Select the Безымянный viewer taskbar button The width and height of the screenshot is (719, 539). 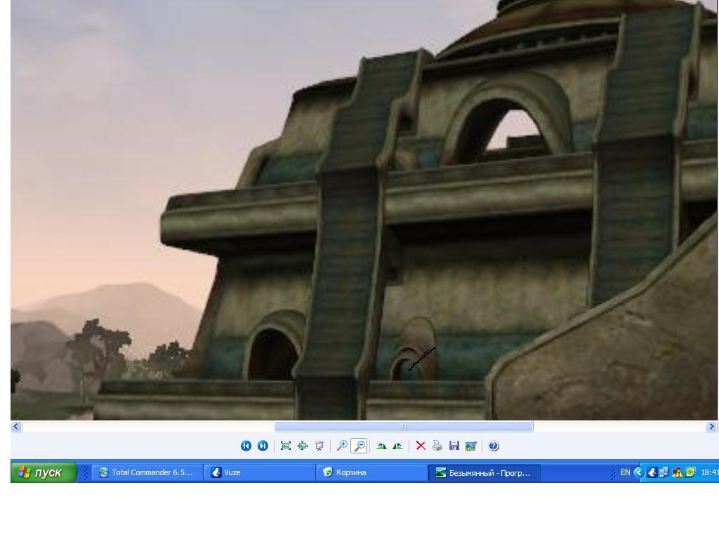click(x=484, y=472)
